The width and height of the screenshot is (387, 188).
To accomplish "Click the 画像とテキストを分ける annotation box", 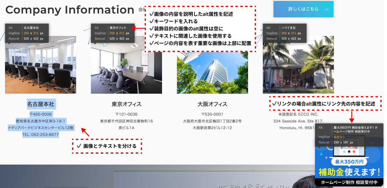I will tap(107, 146).
